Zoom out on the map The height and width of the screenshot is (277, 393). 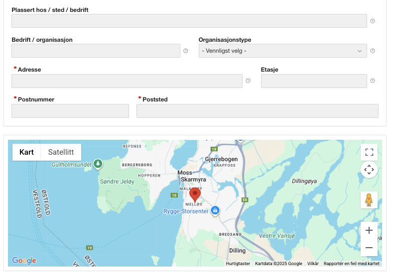click(x=369, y=247)
